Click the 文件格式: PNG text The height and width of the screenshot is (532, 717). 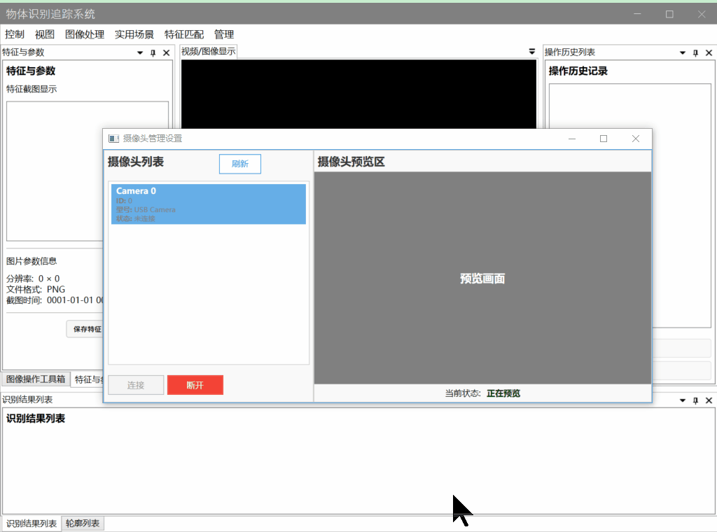(36, 289)
